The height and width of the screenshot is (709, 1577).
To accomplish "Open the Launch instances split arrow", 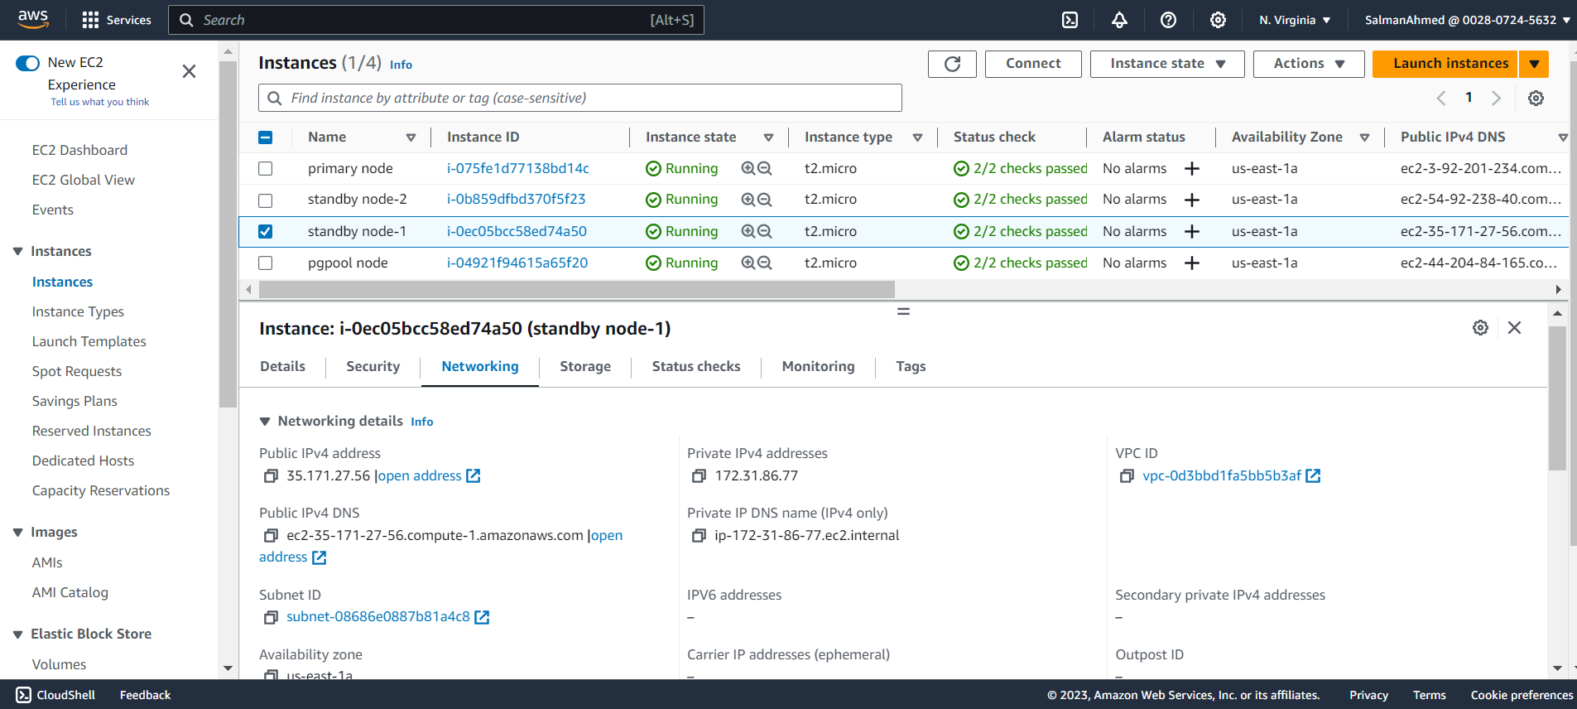I will (x=1534, y=64).
